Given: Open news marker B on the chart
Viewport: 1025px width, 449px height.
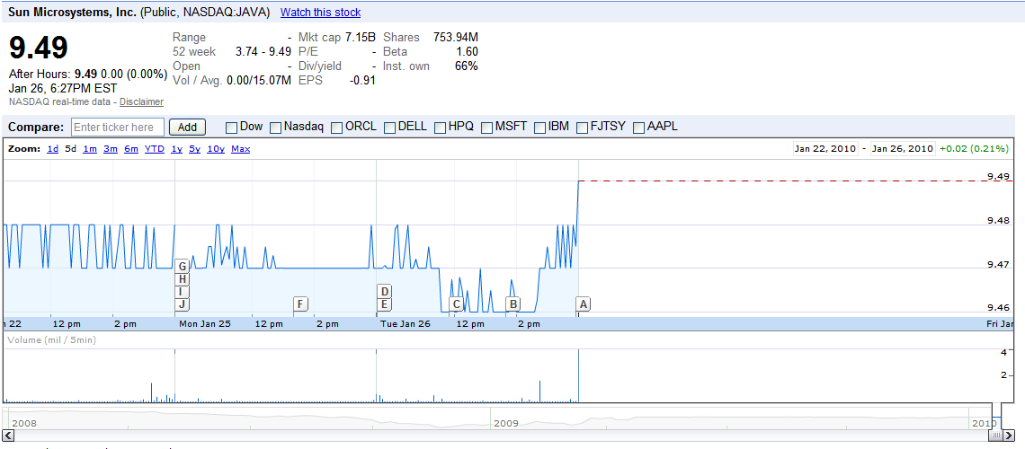Looking at the screenshot, I should click(x=512, y=304).
